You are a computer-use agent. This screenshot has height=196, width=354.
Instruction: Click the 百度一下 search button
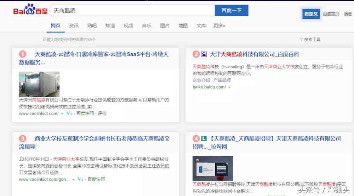pos(232,11)
